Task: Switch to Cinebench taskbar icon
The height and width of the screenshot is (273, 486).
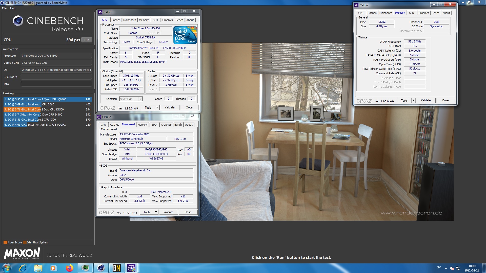Action: [x=101, y=268]
